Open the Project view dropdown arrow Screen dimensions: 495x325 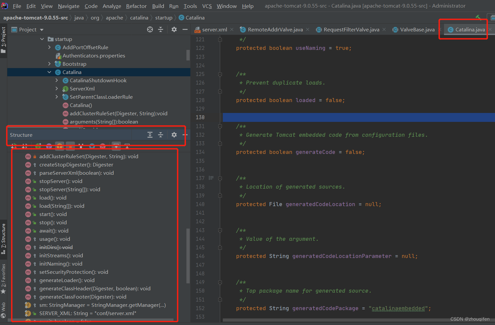(x=42, y=30)
